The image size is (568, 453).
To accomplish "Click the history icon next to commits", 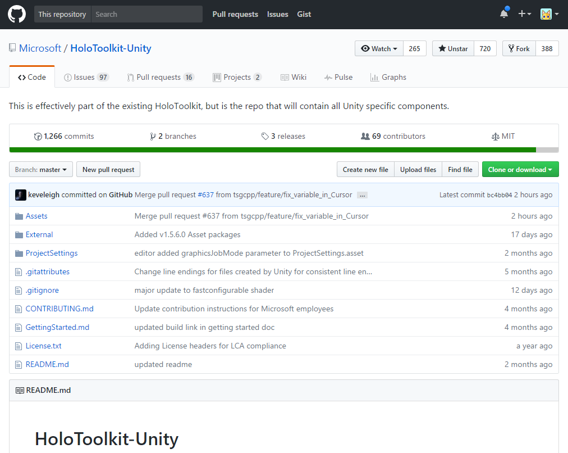I will pos(38,137).
